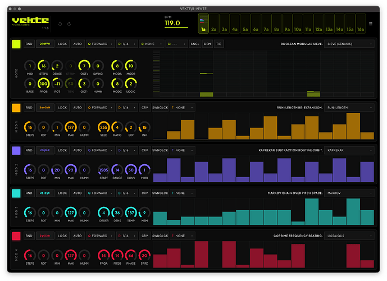Click the NOTE lane LOGIC knob
The image size is (387, 281).
[x=131, y=84]
